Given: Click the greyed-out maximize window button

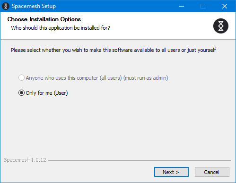Looking at the screenshot, I should pos(203,6).
